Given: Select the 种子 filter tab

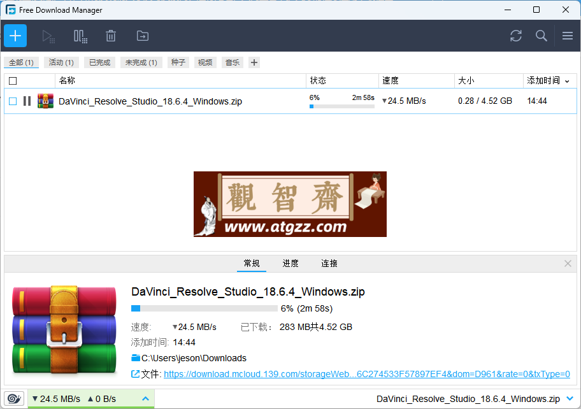Looking at the screenshot, I should pos(178,62).
